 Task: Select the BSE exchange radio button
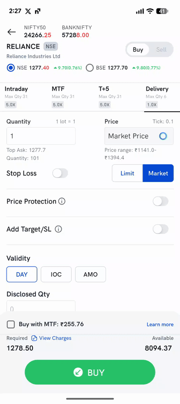point(89,68)
